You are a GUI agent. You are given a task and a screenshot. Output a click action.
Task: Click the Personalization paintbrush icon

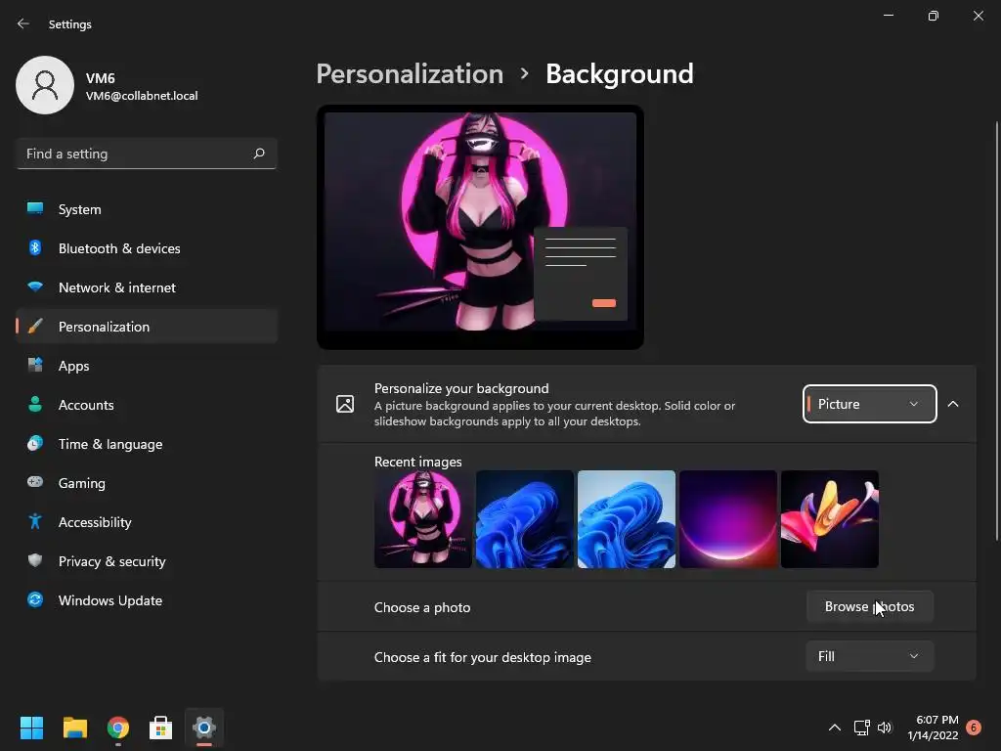35,327
